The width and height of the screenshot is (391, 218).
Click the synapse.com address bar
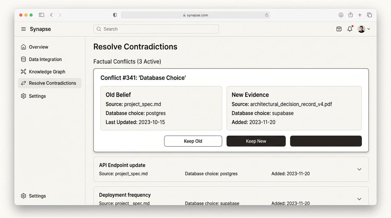point(195,15)
